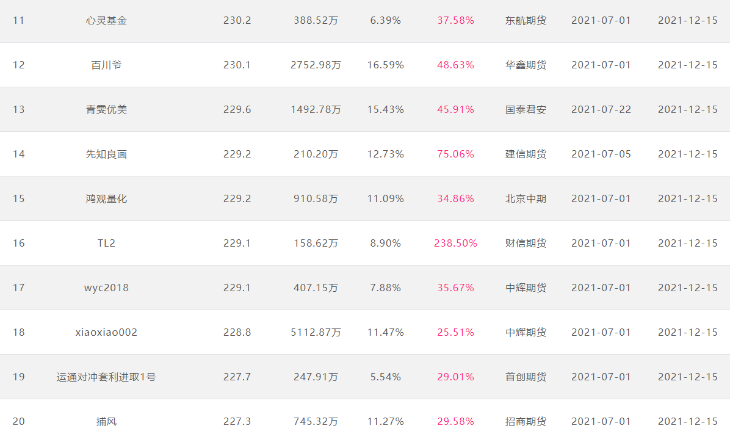
Task: Click the 财信期货 company cell
Action: [x=526, y=243]
